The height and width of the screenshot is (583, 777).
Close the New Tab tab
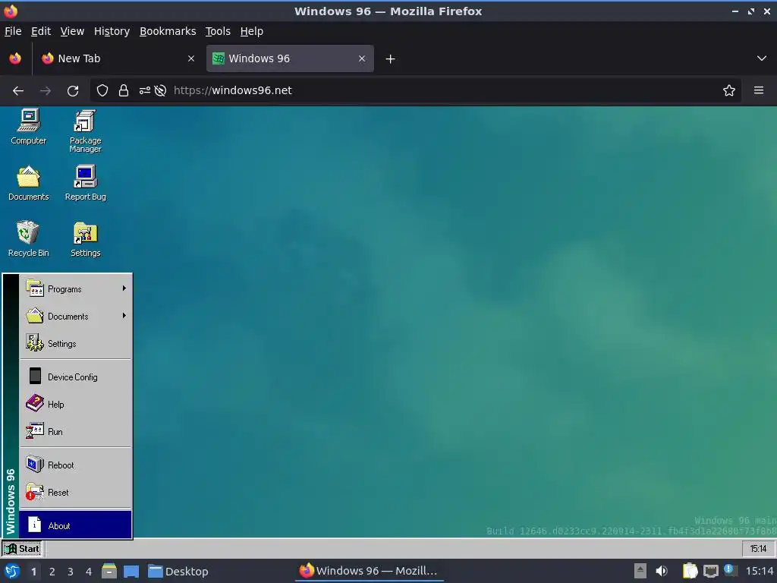coord(191,58)
